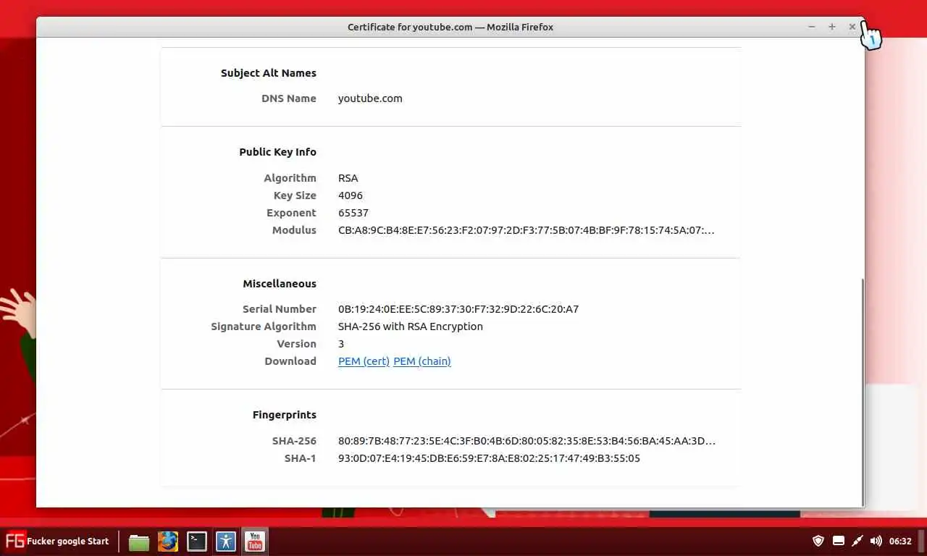Click the Miscellaneous heading
This screenshot has height=556, width=927.
click(280, 284)
